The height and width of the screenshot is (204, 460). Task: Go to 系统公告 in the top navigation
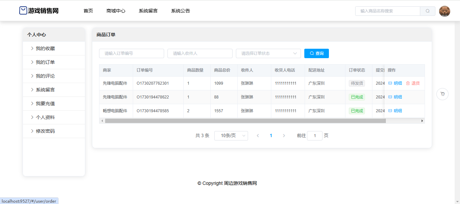tap(180, 11)
